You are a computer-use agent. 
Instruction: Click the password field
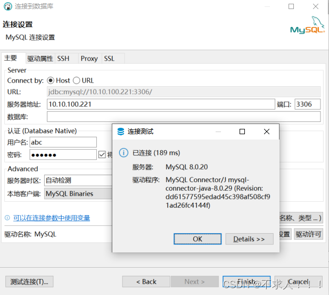[x=63, y=154]
